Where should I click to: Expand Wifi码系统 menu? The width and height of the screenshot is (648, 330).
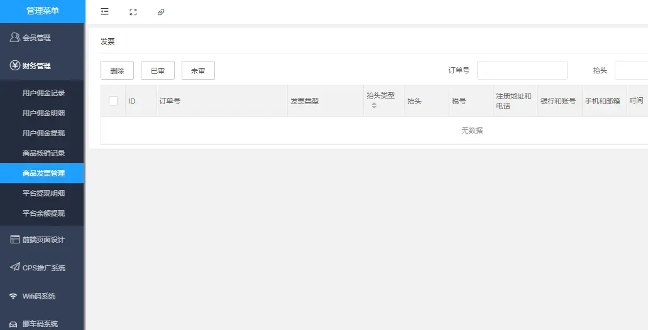41,296
